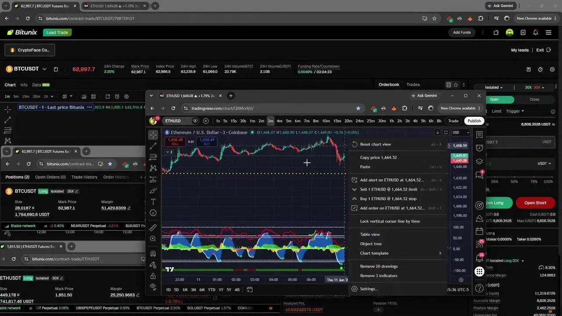This screenshot has height=316, width=562.
Task: Open the TradingView Alerts clock icon
Action: point(479,148)
